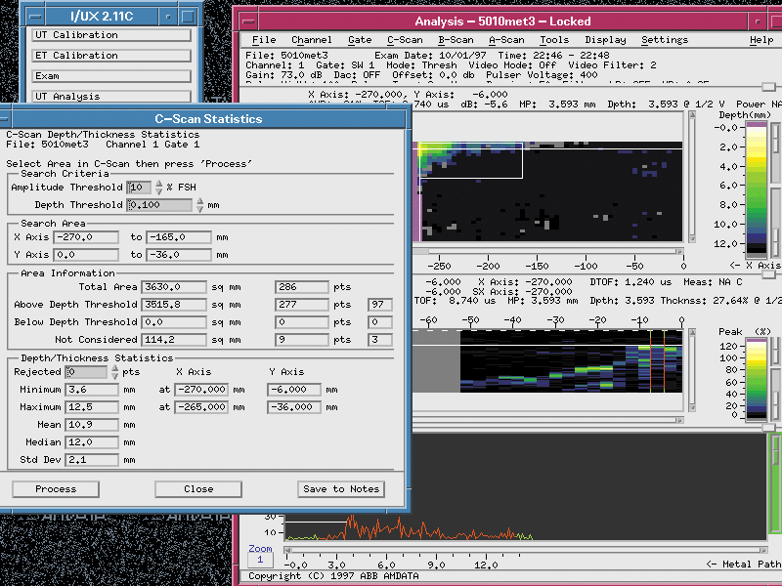Open the File menu in Analysis window
The height and width of the screenshot is (586, 782).
point(264,40)
